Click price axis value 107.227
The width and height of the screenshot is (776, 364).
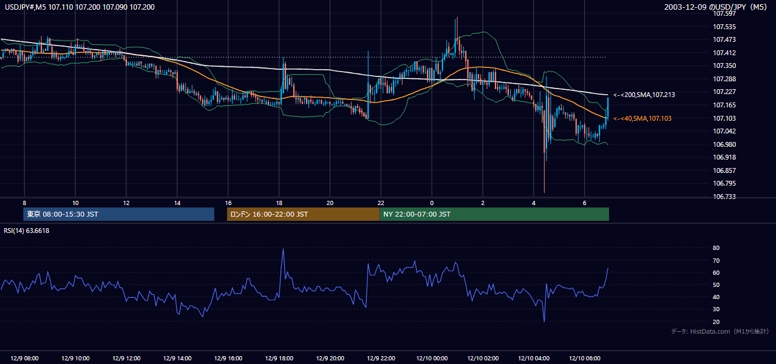click(x=723, y=92)
